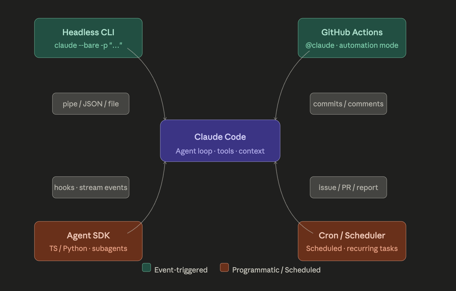Select the issue / PR / report box
This screenshot has height=291, width=456.
[348, 187]
